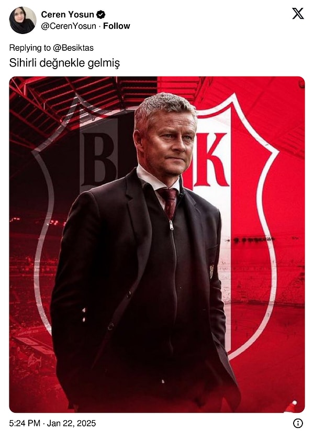Click the tweet text Sihirli değnekle gelmiş
The image size is (314, 439).
64,63
